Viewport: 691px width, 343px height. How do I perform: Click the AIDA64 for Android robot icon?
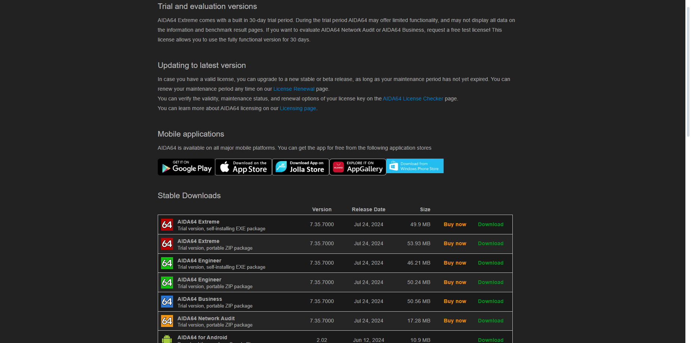(167, 339)
